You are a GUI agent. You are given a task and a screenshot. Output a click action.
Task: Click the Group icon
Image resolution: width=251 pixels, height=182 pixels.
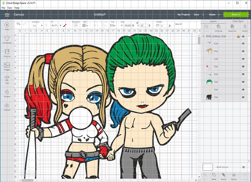(206, 27)
